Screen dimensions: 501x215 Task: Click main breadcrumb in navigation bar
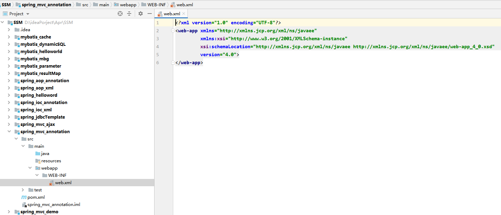click(101, 5)
